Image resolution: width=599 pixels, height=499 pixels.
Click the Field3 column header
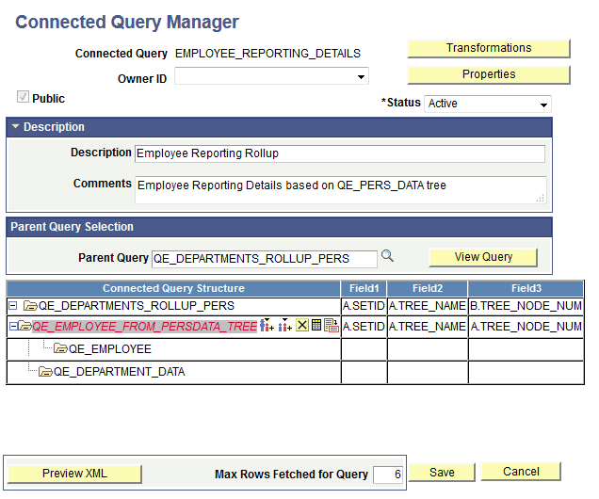[x=526, y=289]
